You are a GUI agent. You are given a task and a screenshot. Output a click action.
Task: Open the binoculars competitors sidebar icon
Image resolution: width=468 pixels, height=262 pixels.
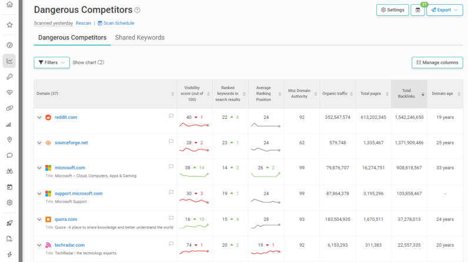coord(9,171)
